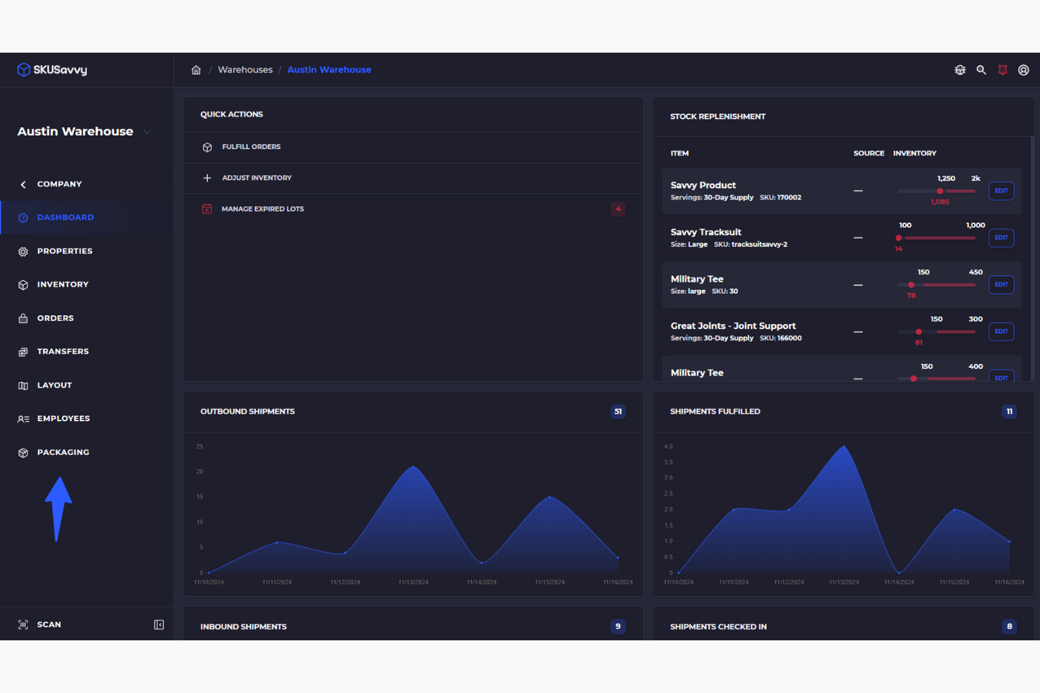Open the globe language icon
1040x693 pixels.
(960, 70)
